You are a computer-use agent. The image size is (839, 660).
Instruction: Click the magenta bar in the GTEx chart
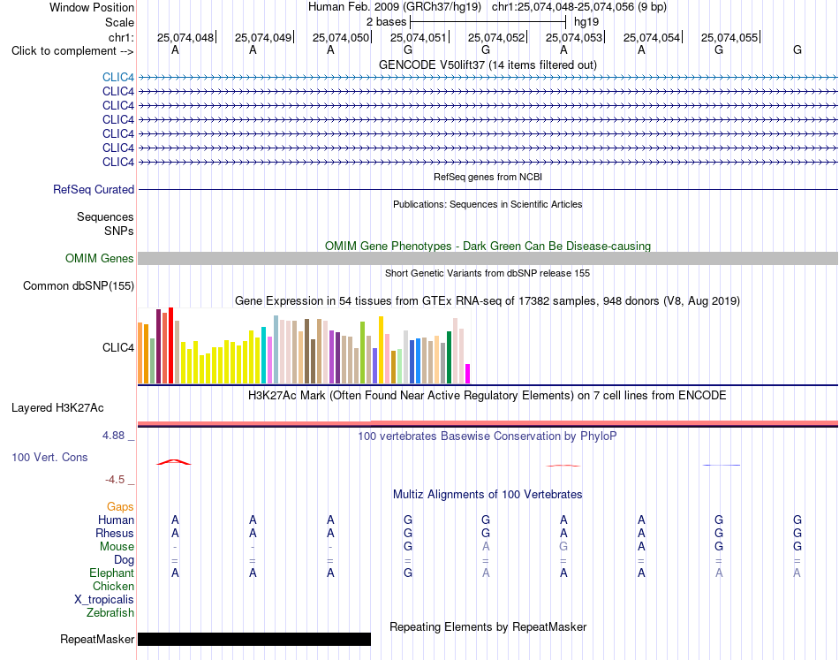(x=468, y=374)
